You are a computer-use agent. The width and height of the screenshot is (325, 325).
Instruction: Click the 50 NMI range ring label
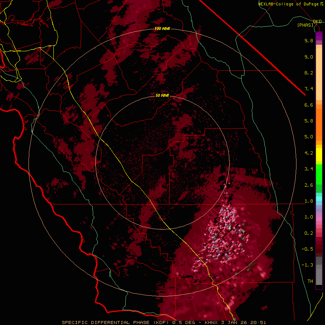coord(162,96)
